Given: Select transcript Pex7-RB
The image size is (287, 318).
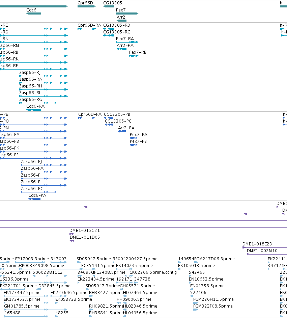Looking at the screenshot, I should point(138,52).
